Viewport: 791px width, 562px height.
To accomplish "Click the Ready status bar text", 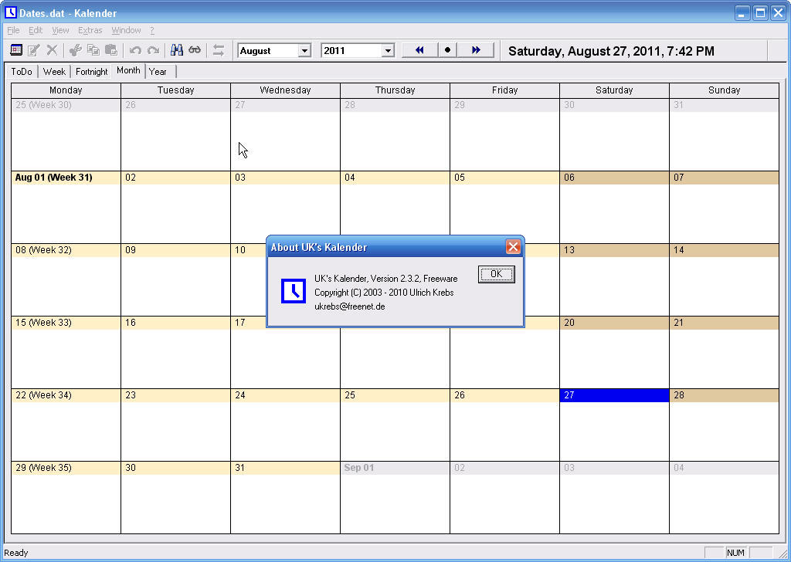I will tap(16, 553).
